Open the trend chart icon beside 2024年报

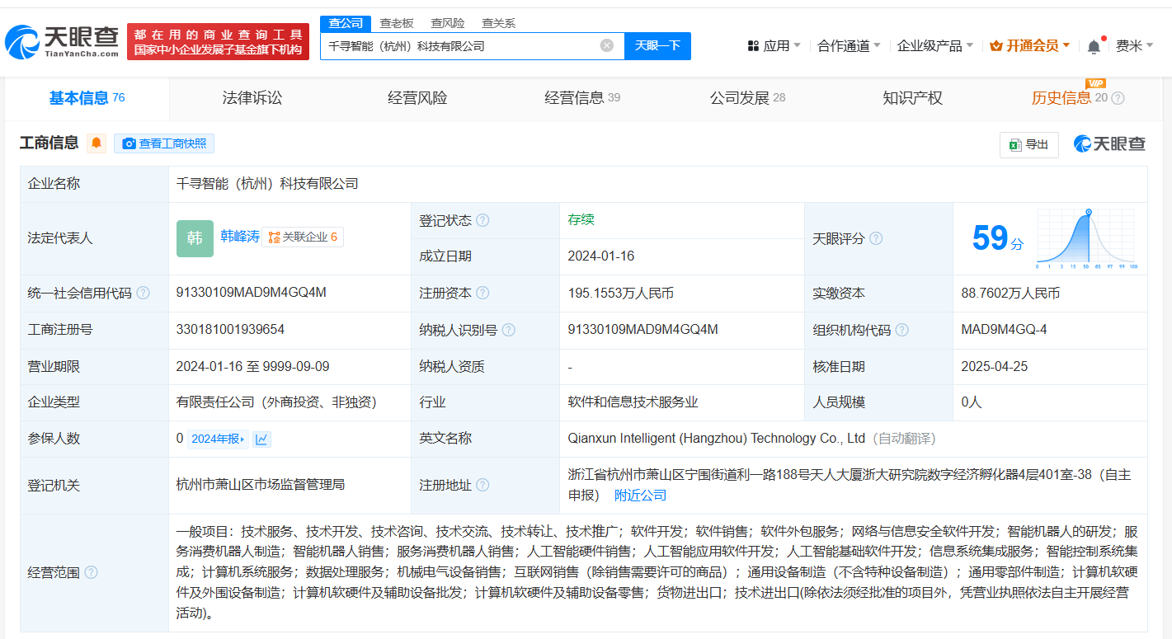coord(261,439)
